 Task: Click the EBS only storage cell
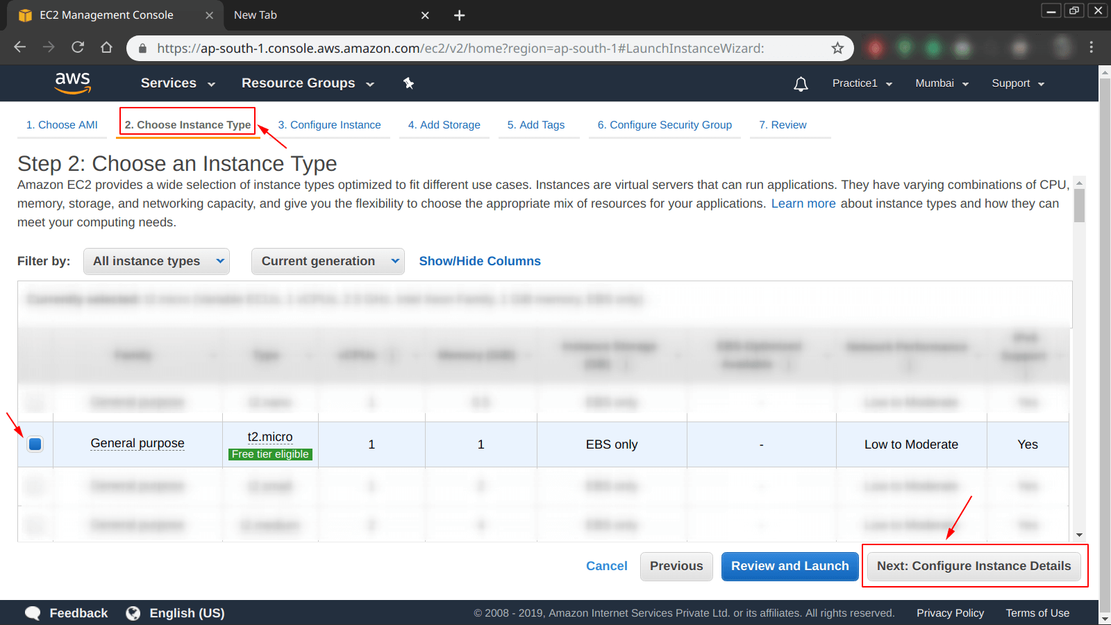[x=612, y=444]
